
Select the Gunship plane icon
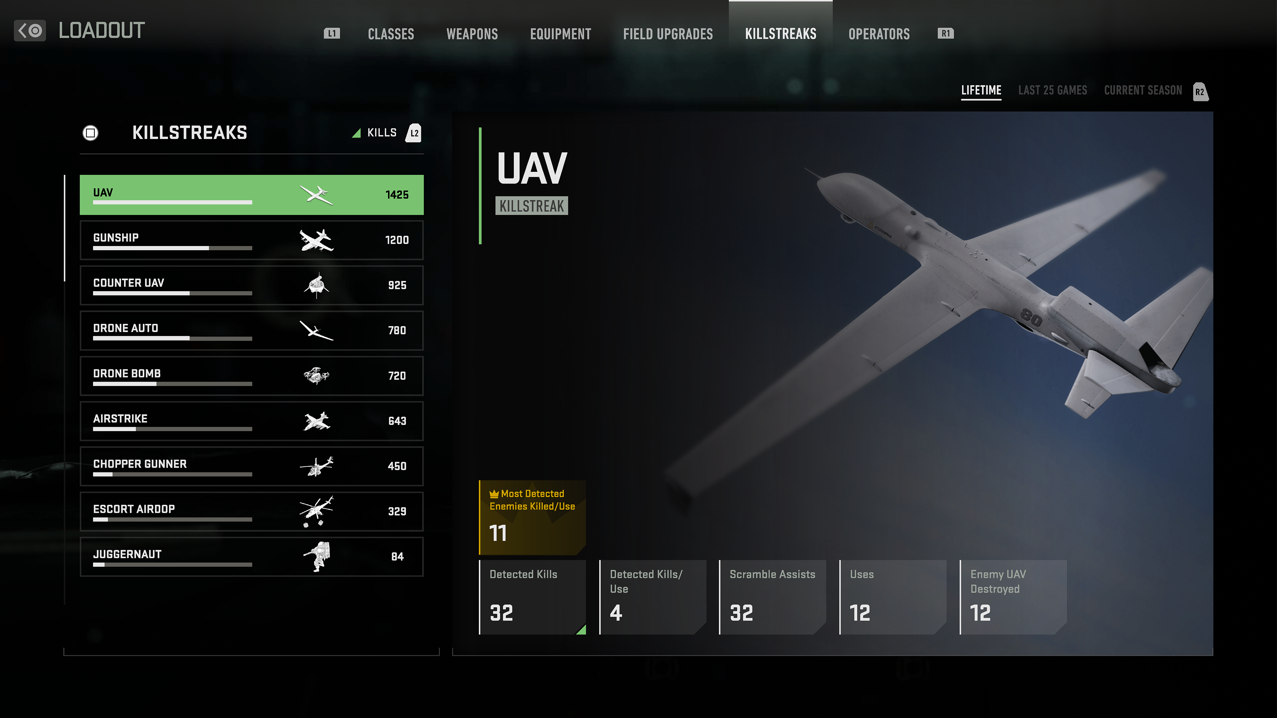316,240
